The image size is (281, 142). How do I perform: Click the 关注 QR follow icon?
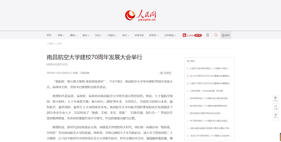[x=275, y=116]
